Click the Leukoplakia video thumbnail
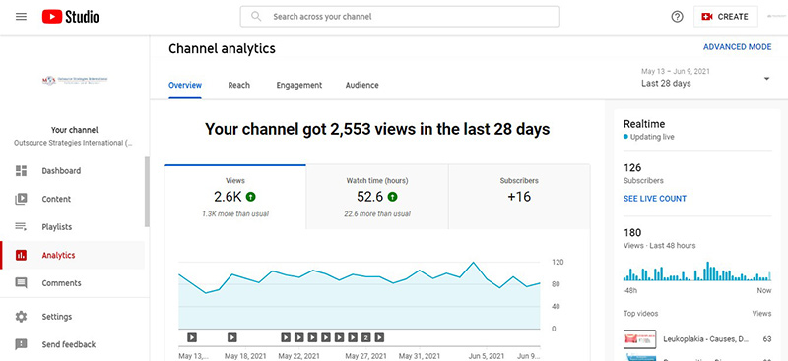The width and height of the screenshot is (788, 361). tap(639, 339)
